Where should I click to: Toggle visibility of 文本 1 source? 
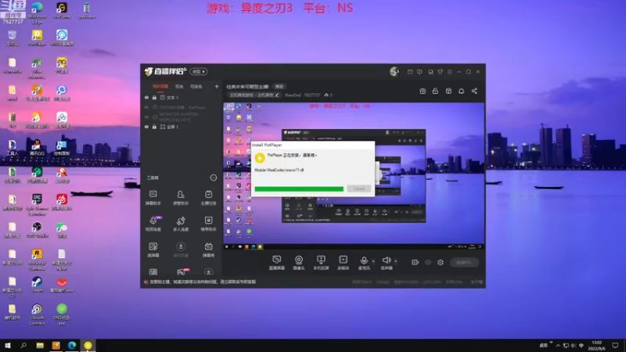coord(146,97)
